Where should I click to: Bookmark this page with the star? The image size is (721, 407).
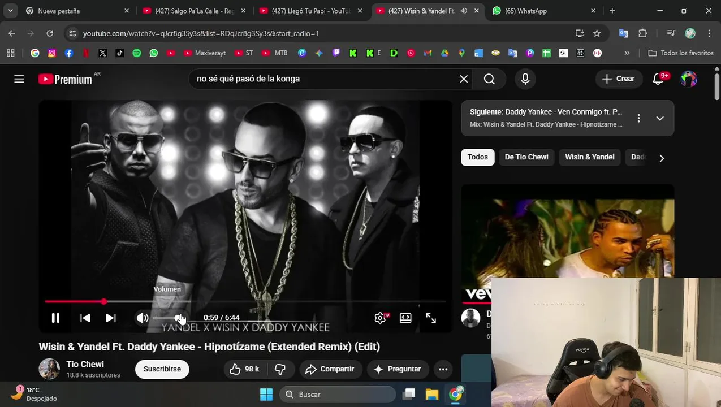coord(597,33)
